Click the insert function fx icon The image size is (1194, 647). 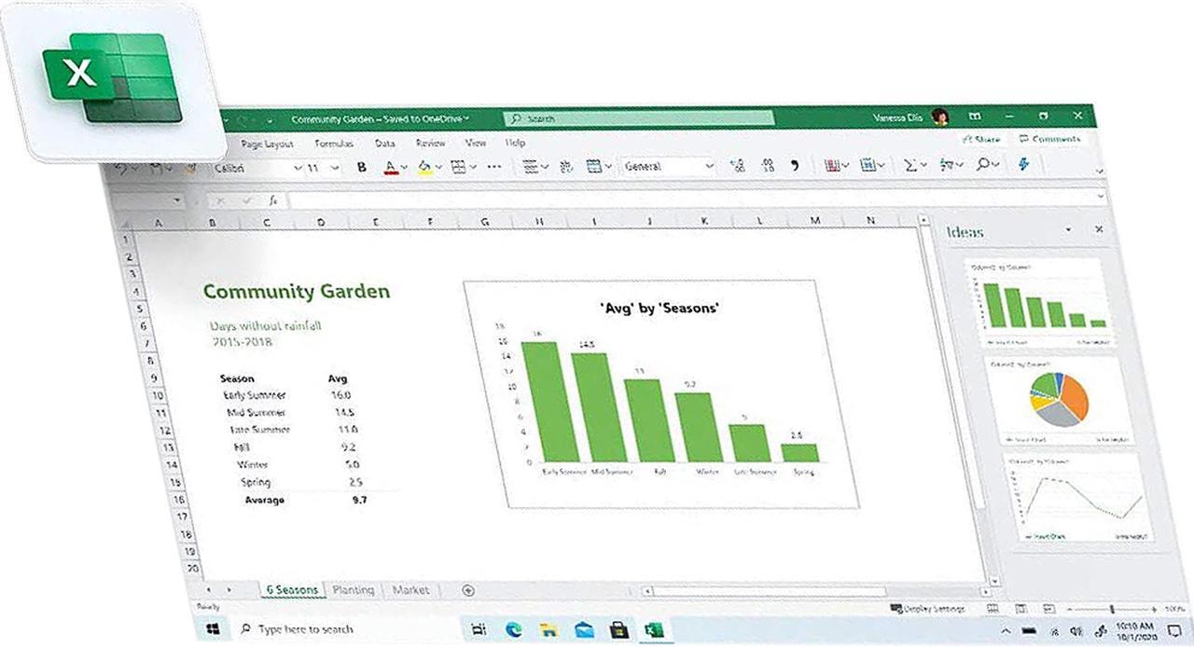pos(273,200)
